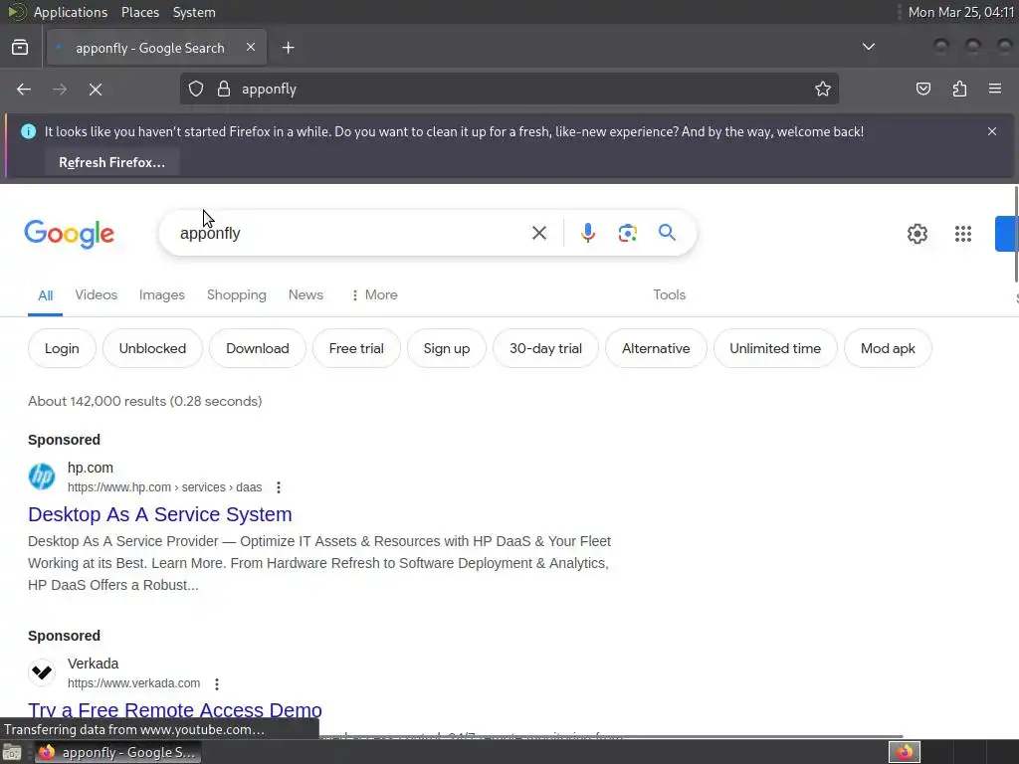Image resolution: width=1019 pixels, height=764 pixels.
Task: Open the Places menu
Action: point(140,12)
